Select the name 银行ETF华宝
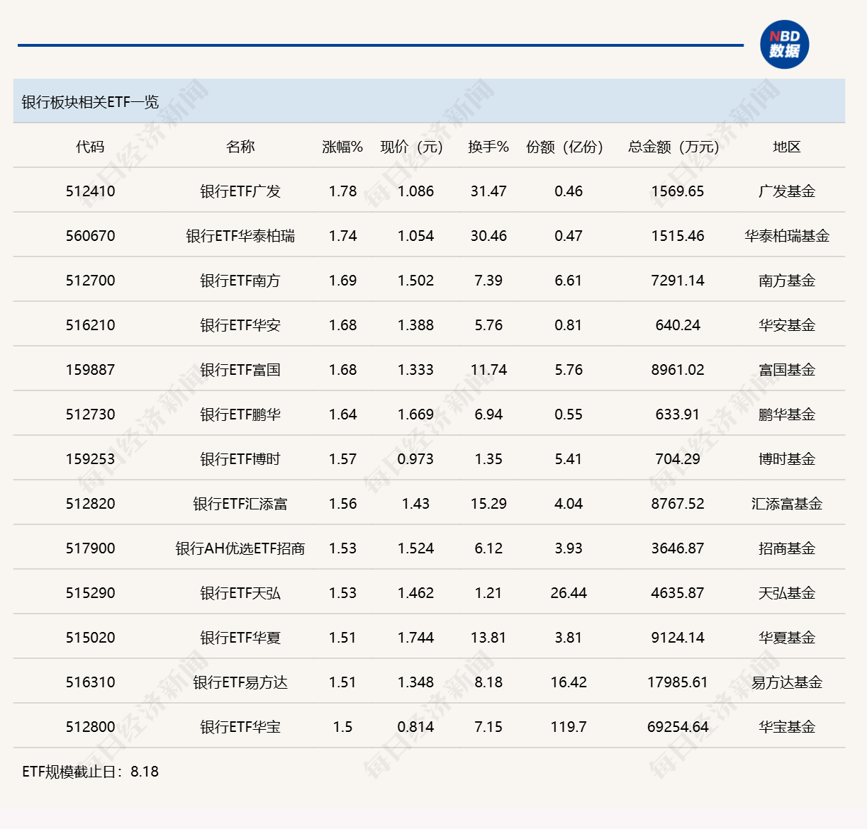 pos(240,727)
